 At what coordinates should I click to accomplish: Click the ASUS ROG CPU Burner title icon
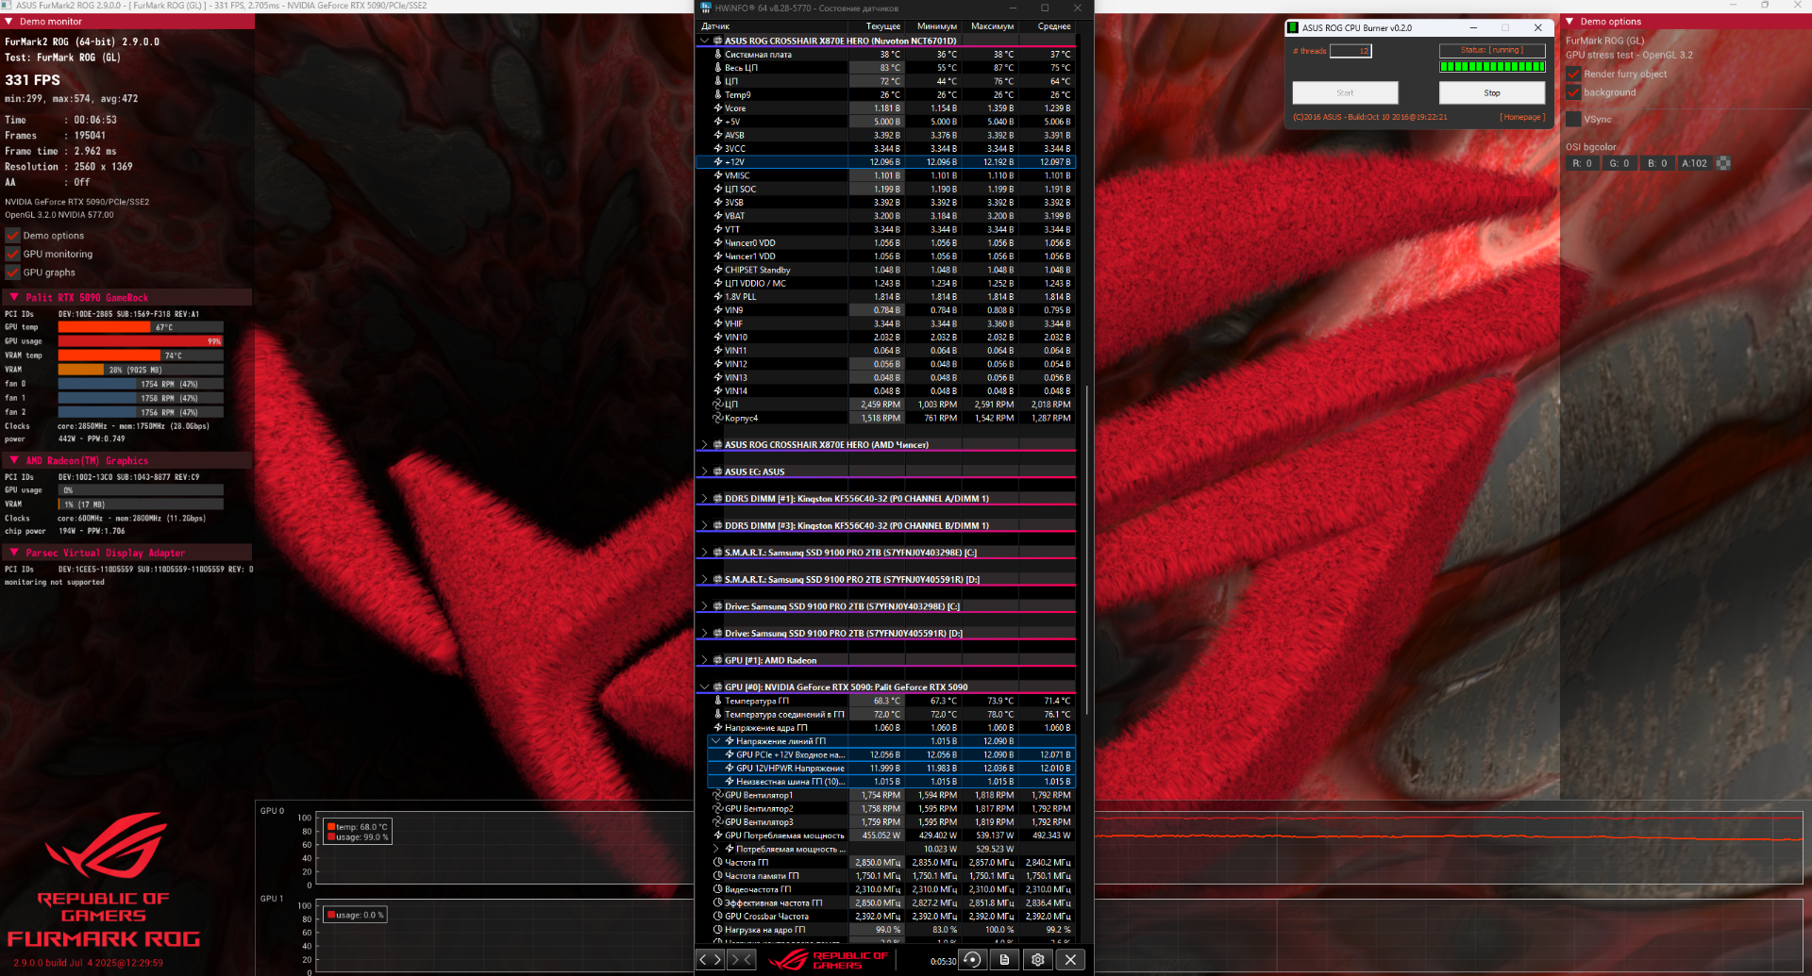1293,27
